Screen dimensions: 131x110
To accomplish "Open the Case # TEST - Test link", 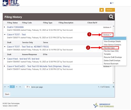I will [16, 35].
